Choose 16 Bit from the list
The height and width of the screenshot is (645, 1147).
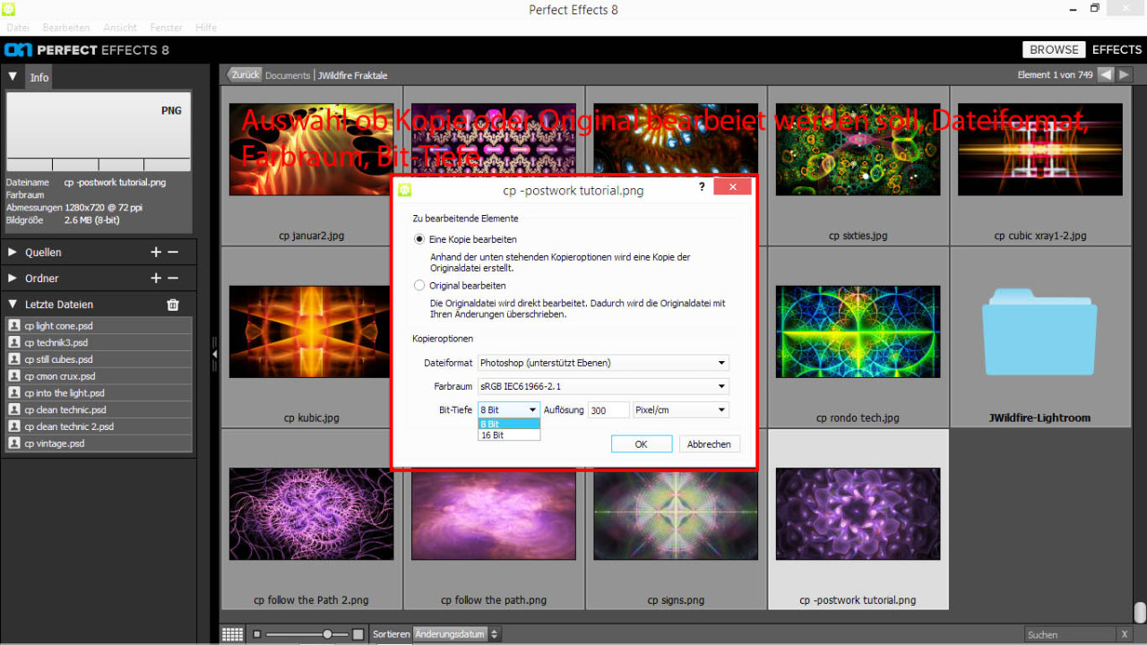click(509, 435)
